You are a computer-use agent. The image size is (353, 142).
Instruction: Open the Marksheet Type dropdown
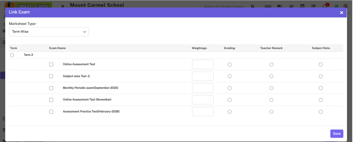49,32
